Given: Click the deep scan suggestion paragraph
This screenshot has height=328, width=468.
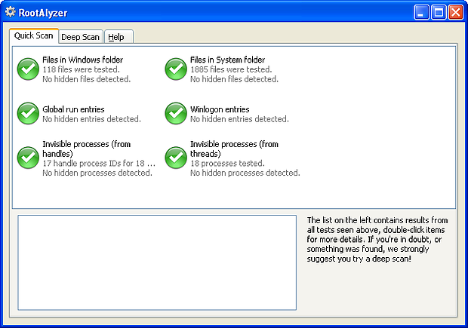Looking at the screenshot, I should 377,240.
